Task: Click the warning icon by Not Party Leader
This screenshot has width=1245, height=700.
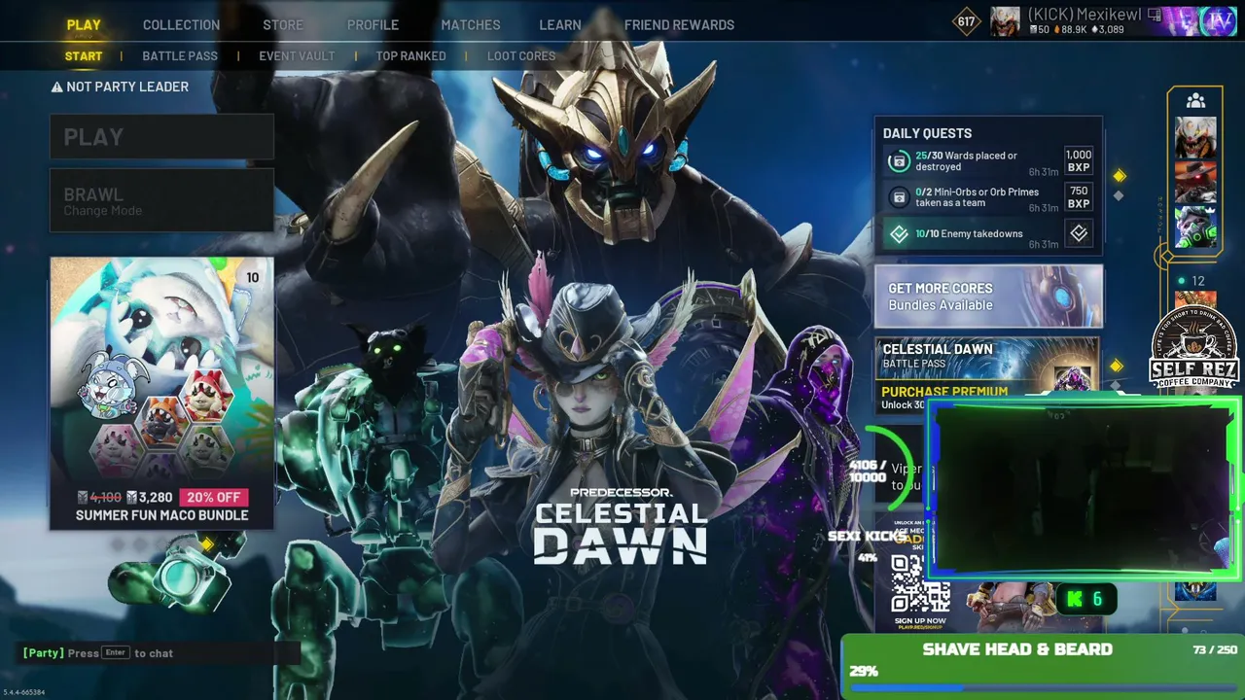Action: [57, 87]
